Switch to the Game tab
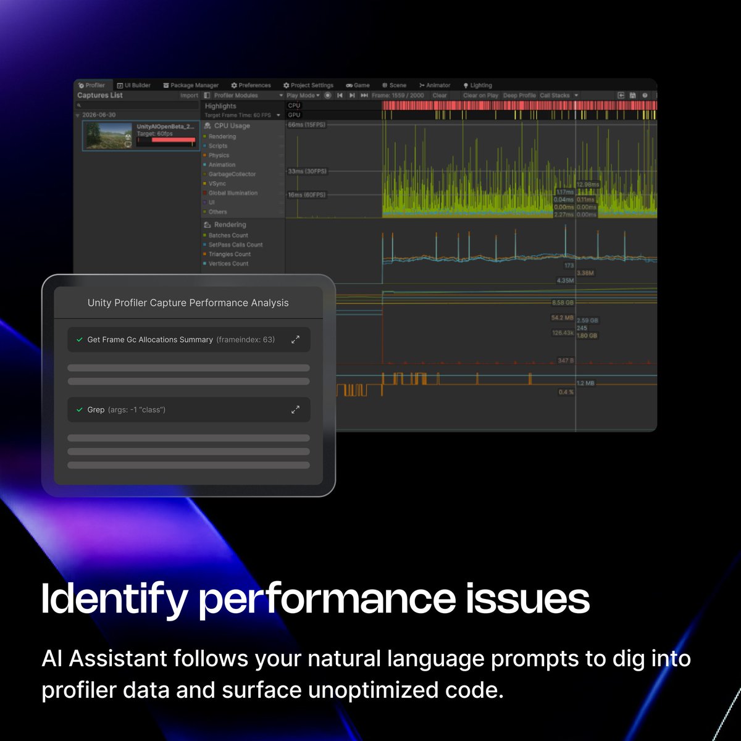 click(x=358, y=85)
